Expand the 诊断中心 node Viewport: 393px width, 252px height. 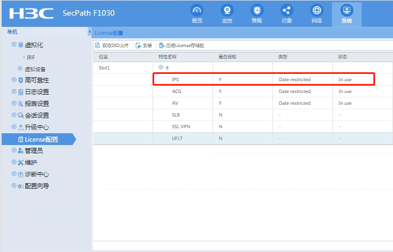(14, 174)
